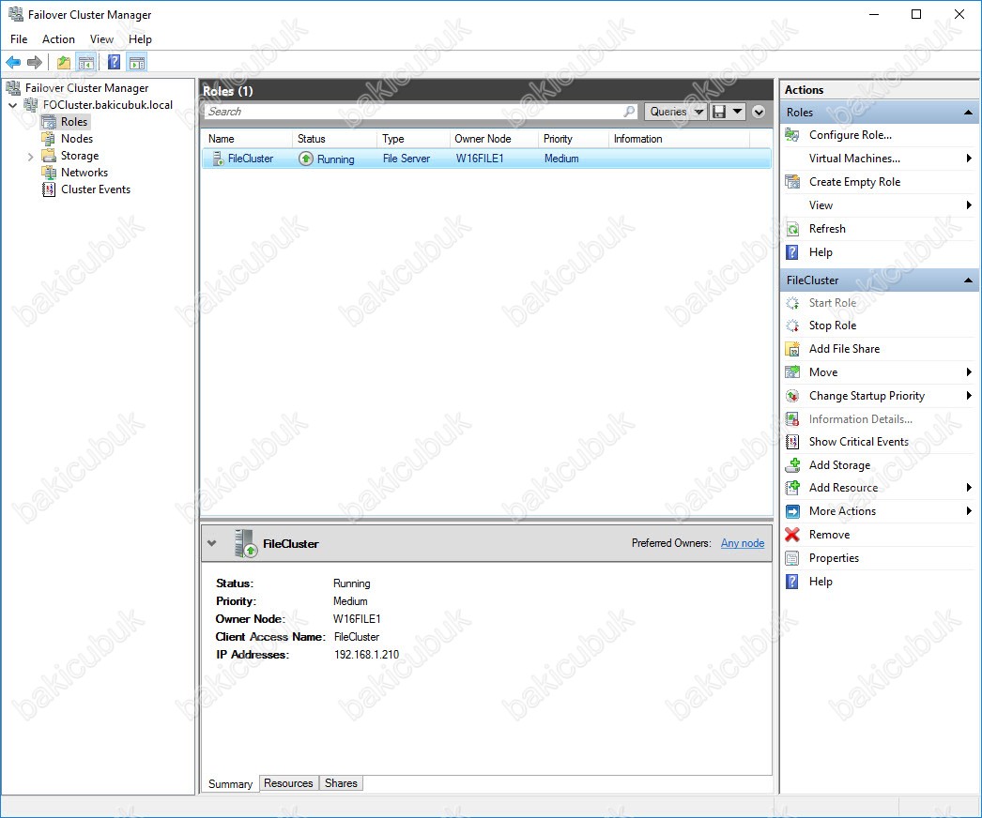Image resolution: width=982 pixels, height=818 pixels.
Task: Sort by the Information column header
Action: coord(679,138)
